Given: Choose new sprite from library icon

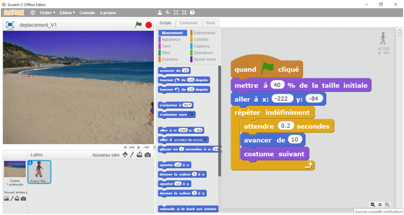Looking at the screenshot, I should point(125,155).
